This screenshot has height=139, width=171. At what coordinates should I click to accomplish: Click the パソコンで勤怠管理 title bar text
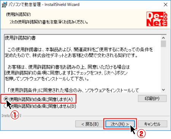click(25, 5)
